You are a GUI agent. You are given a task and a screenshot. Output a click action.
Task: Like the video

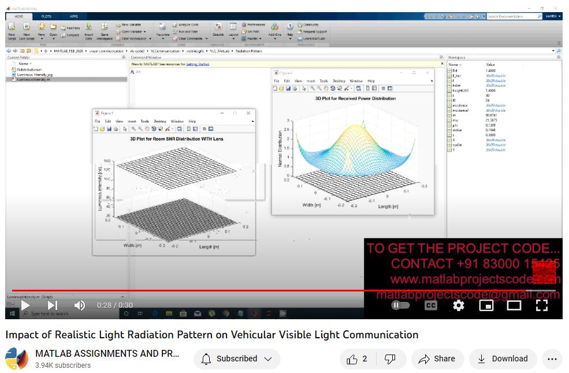coord(358,359)
